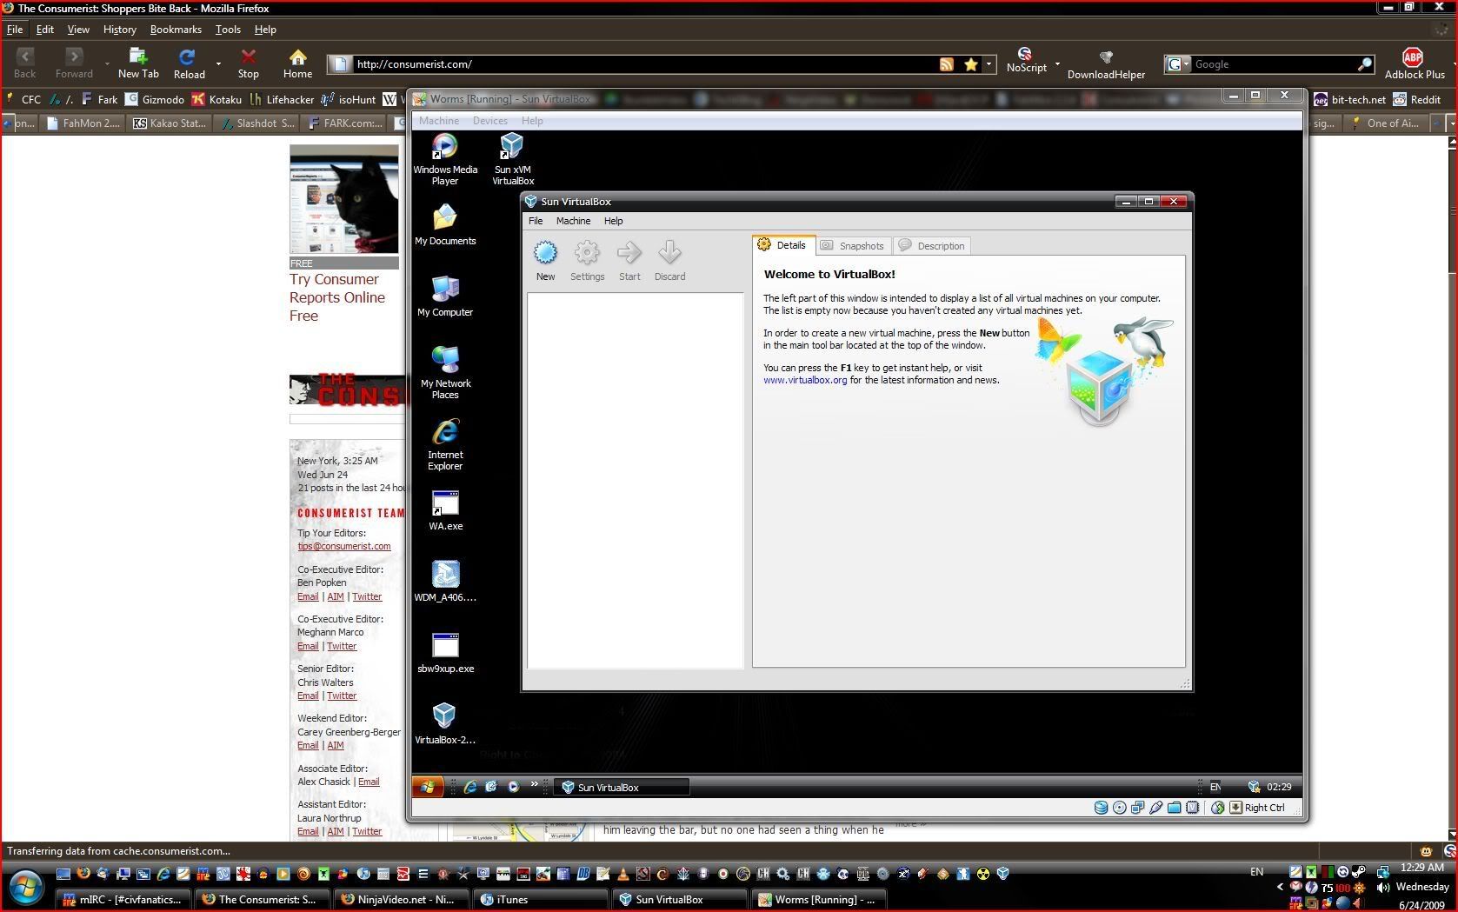Switch to the Snapshots tab
1458x912 pixels.
(852, 246)
